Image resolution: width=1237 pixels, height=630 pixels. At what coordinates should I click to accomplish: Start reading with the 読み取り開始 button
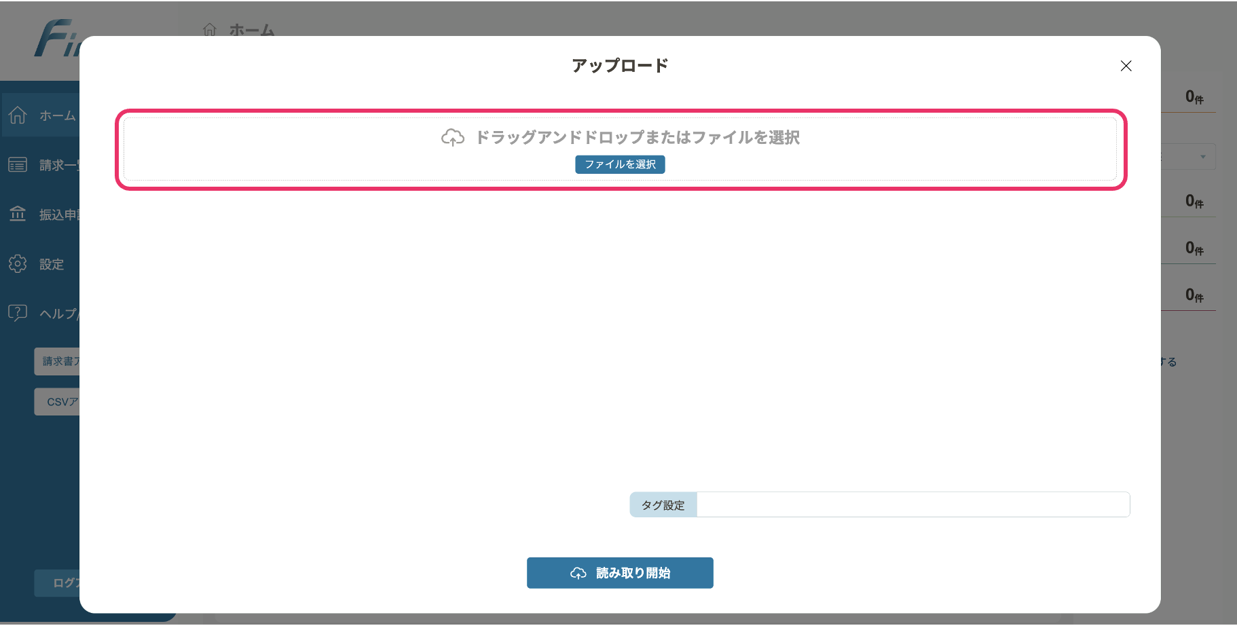coord(620,573)
